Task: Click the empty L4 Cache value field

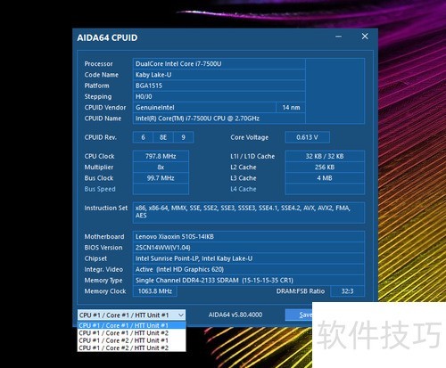Action: click(325, 189)
